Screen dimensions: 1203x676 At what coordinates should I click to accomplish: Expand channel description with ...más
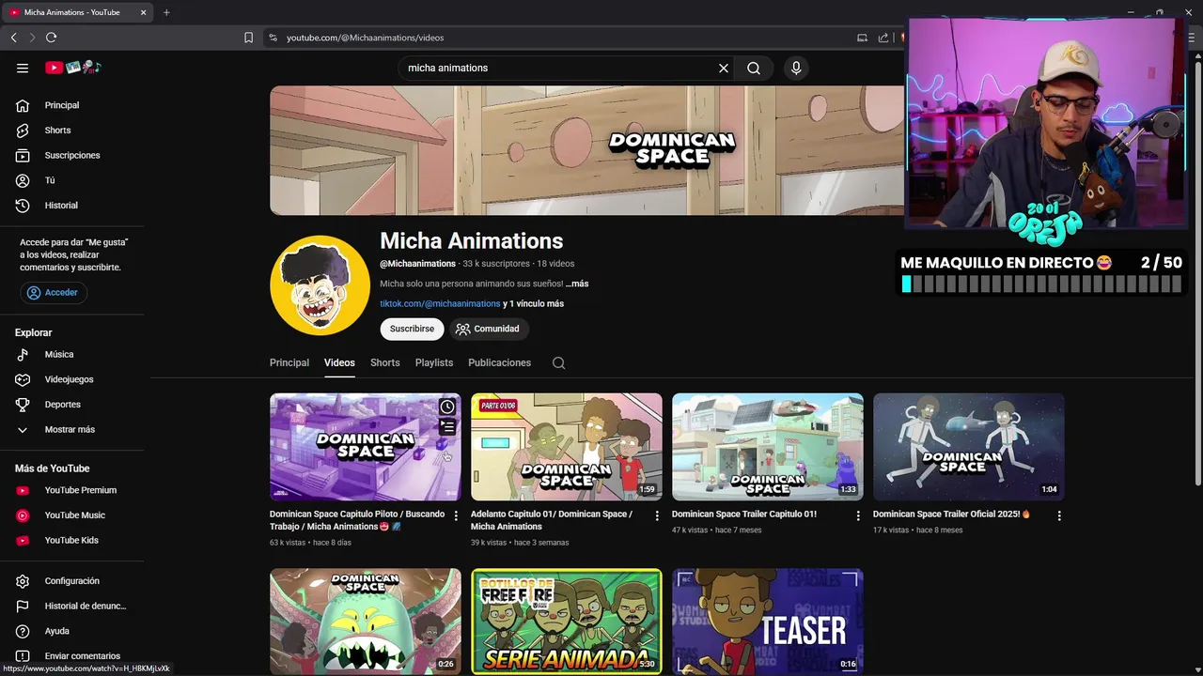tap(577, 284)
